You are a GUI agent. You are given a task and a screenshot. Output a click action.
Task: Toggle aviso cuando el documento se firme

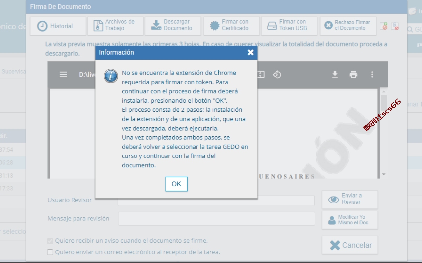(50, 241)
